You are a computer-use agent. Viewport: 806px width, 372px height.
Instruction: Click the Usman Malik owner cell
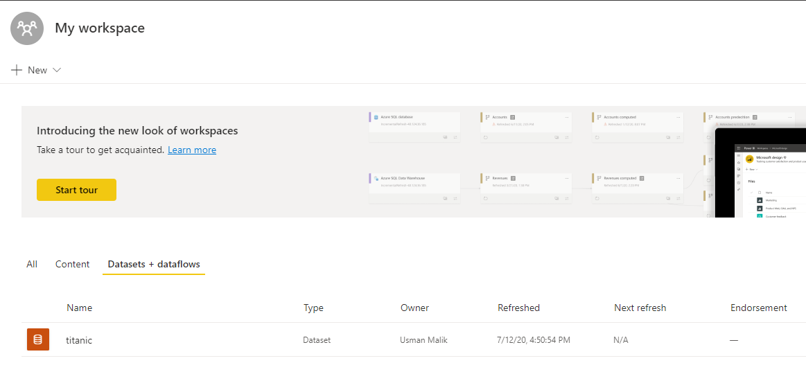pos(423,340)
